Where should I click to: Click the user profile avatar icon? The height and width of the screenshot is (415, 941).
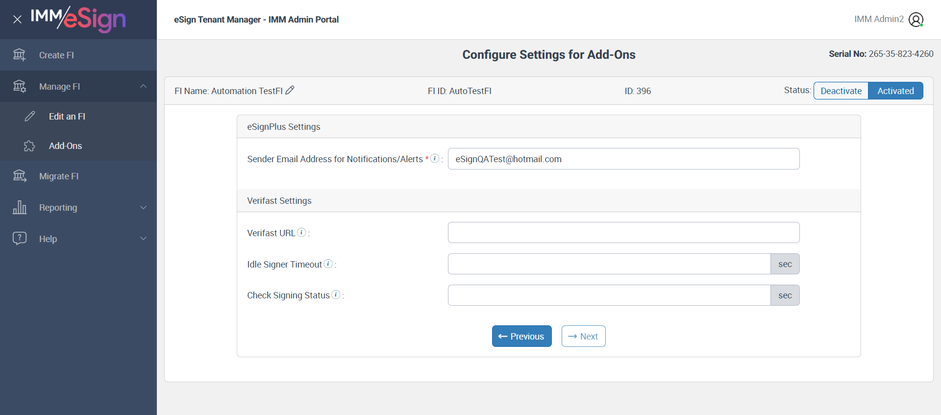click(x=916, y=20)
